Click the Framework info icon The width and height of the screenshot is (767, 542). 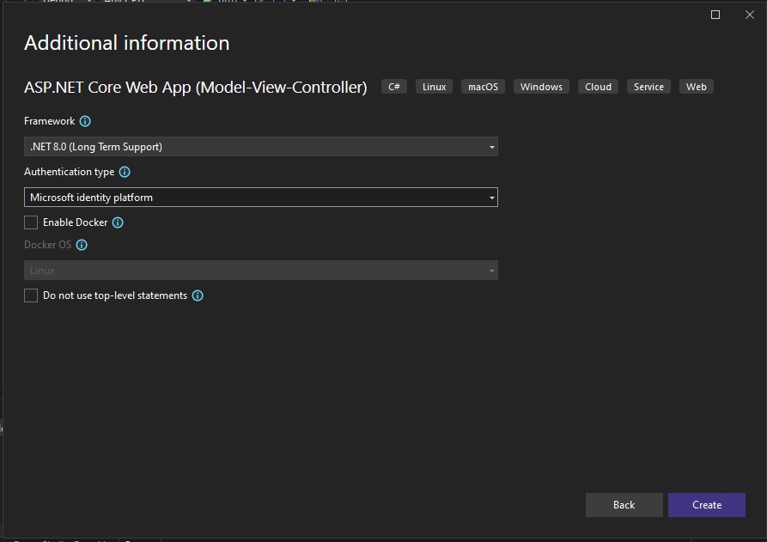click(85, 121)
